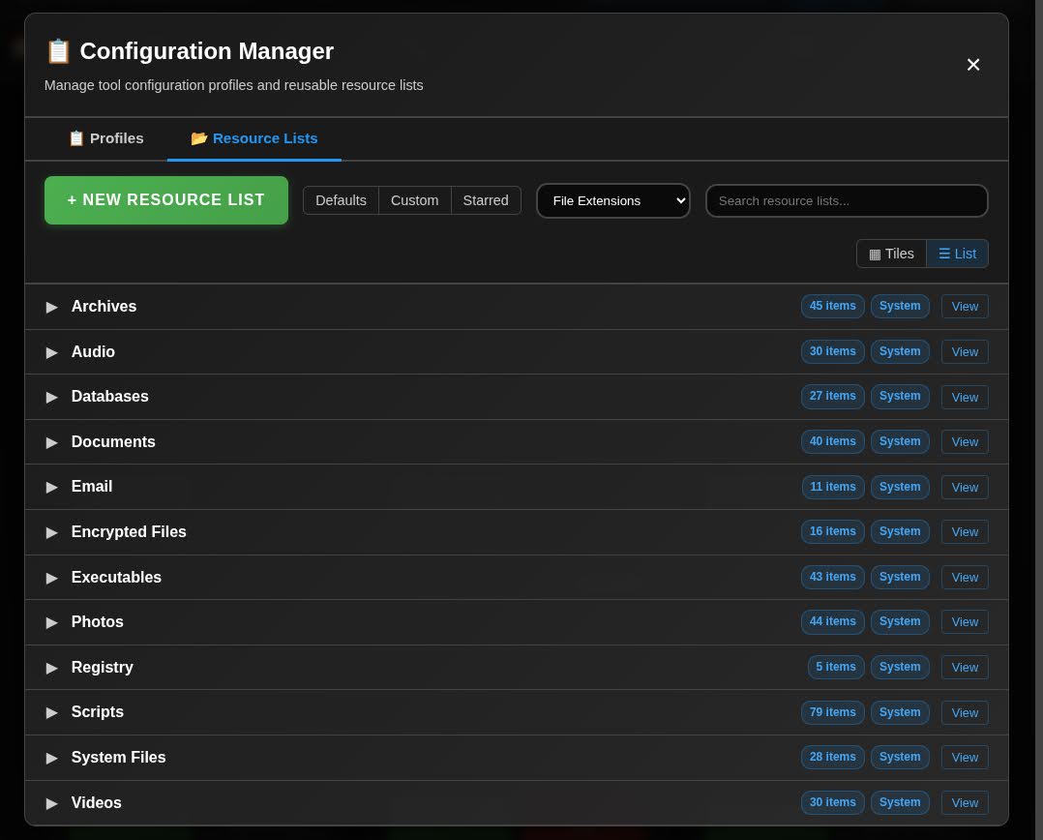View the Photos resource list
Image resolution: width=1043 pixels, height=840 pixels.
[x=965, y=622]
